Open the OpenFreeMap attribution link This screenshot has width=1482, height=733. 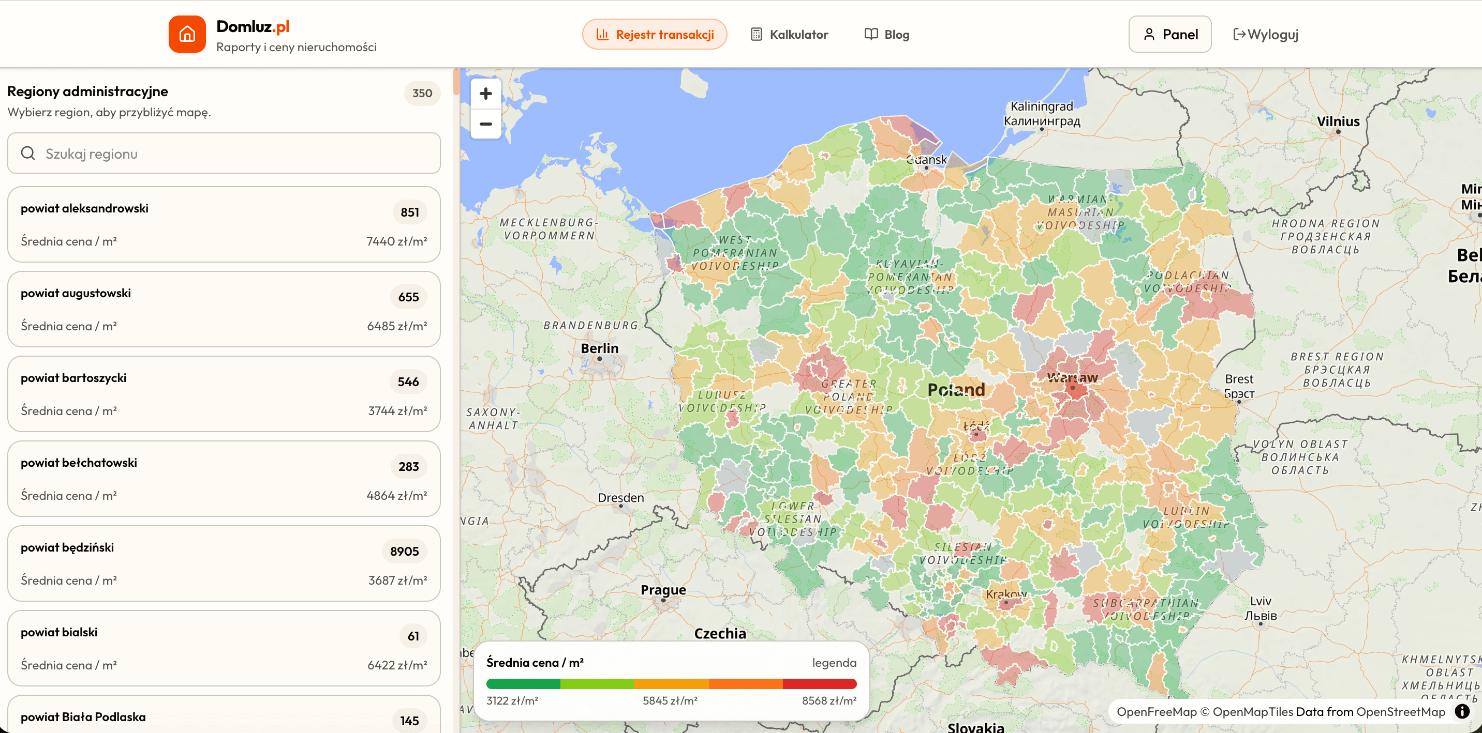click(x=1157, y=712)
